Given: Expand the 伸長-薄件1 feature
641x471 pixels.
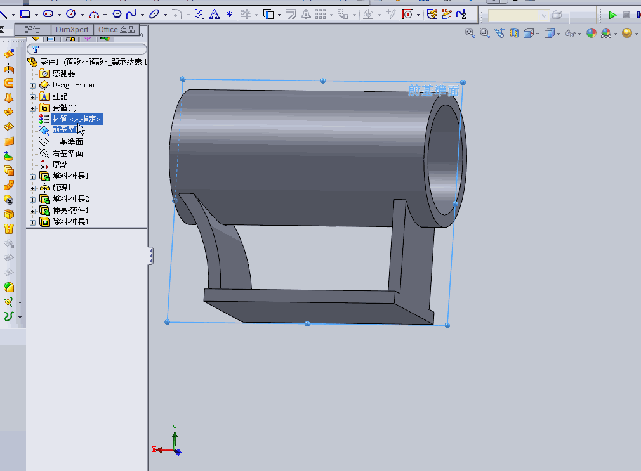Looking at the screenshot, I should (x=33, y=211).
